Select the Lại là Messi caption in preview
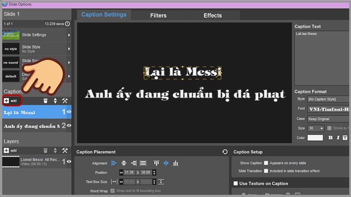Screen dimensions: 351x197 [183, 72]
